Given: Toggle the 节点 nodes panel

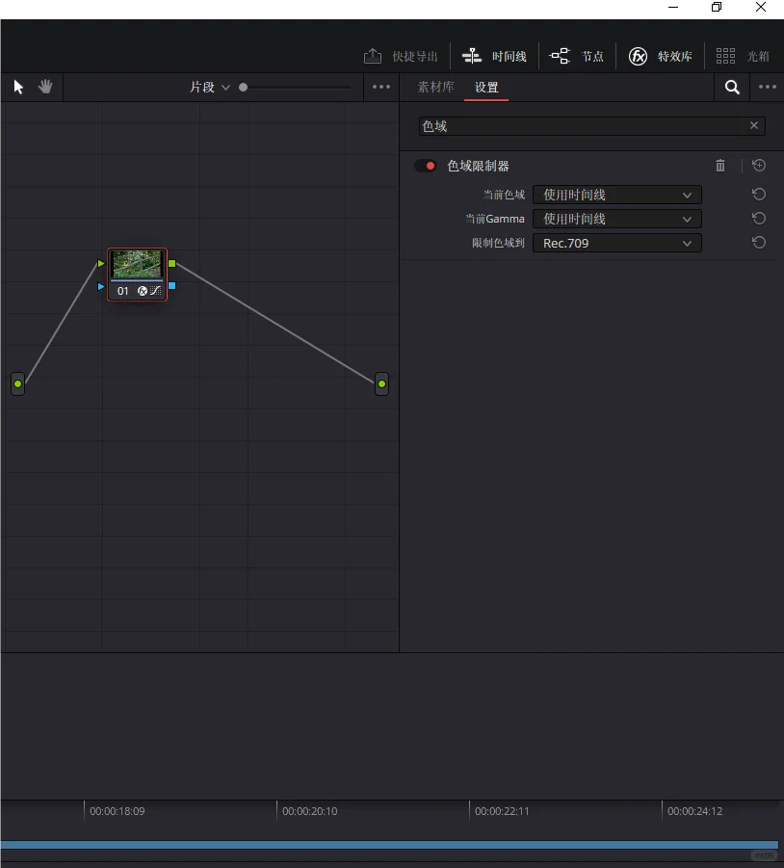Looking at the screenshot, I should [x=577, y=57].
